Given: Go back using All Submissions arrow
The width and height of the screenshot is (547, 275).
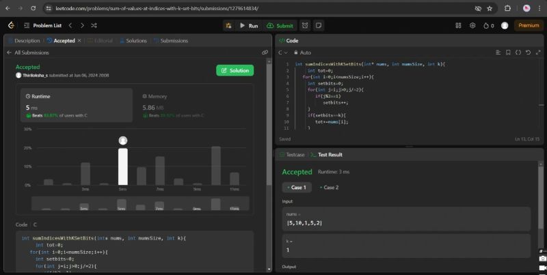Looking at the screenshot, I should click(9, 53).
